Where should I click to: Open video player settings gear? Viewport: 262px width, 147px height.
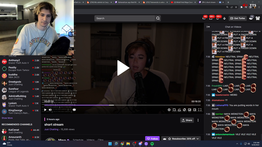[169, 110]
